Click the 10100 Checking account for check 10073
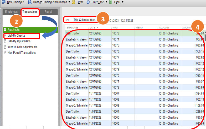This screenshot has width=206, height=129. 168,33
